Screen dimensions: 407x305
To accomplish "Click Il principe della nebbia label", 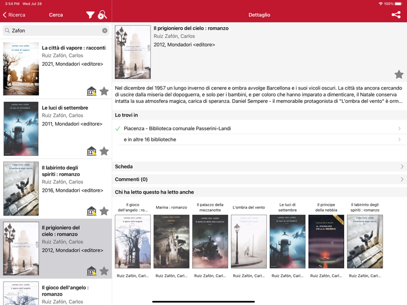I will tap(326, 207).
